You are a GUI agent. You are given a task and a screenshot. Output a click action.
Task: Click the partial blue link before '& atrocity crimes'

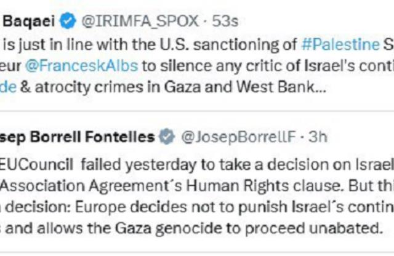pyautogui.click(x=8, y=87)
